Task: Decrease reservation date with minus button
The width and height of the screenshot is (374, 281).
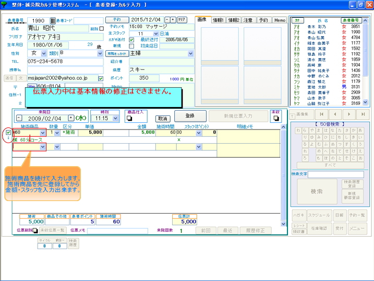Action: 167,20
